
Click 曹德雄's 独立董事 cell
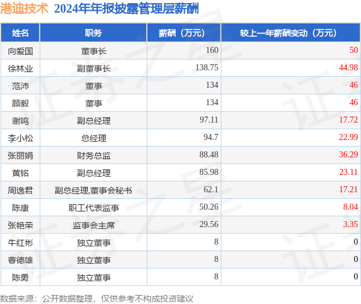[93, 260]
